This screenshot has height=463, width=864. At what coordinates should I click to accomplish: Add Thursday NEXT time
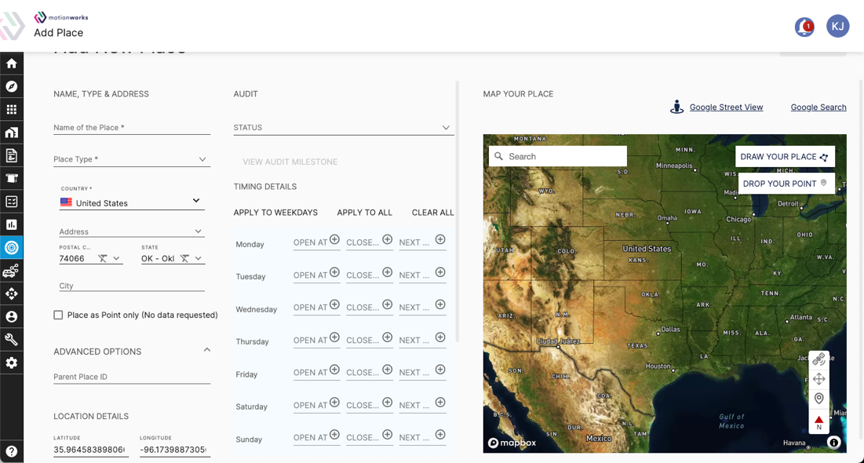pos(440,337)
